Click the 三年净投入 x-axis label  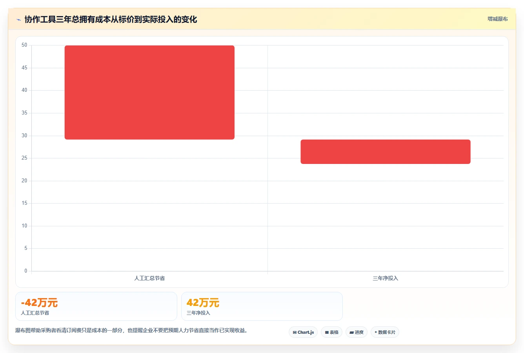[386, 278]
